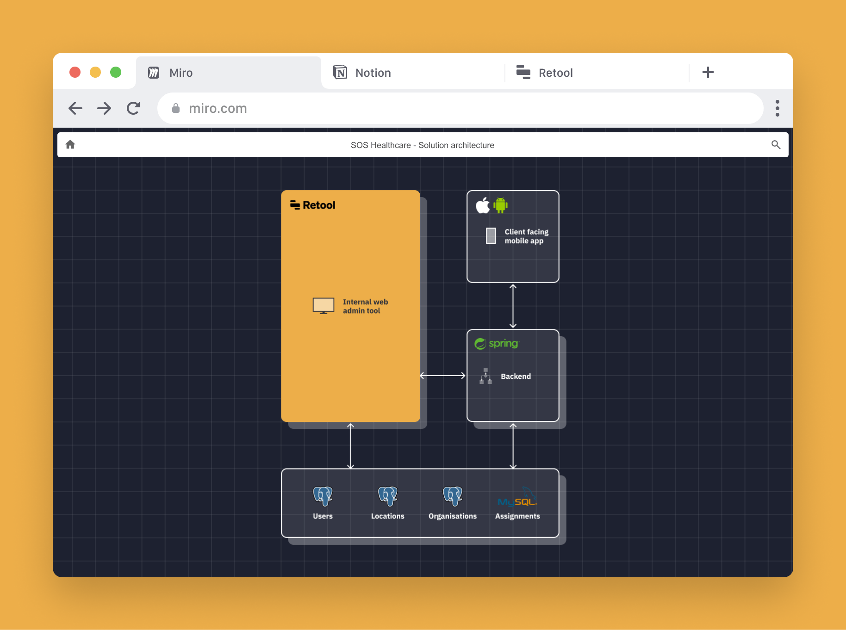Click the padlock icon in the address bar
Image resolution: width=846 pixels, height=630 pixels.
click(x=176, y=108)
